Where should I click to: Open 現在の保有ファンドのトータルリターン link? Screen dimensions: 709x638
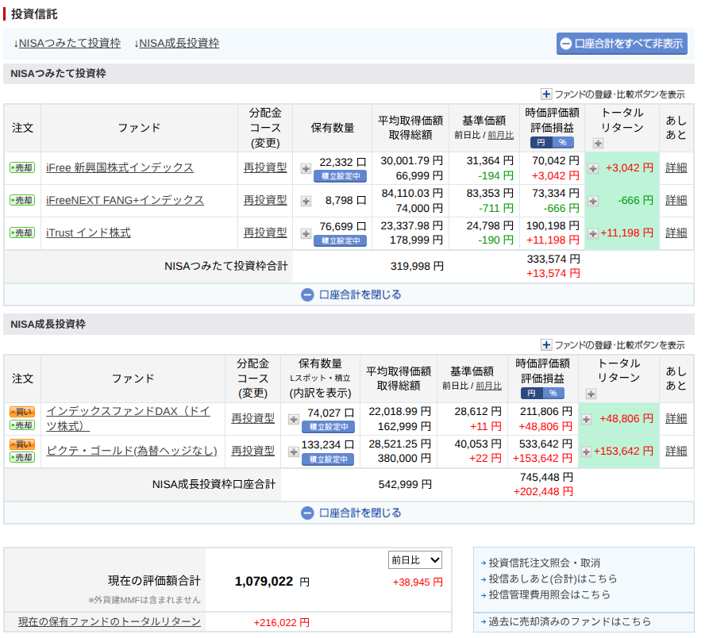point(110,622)
